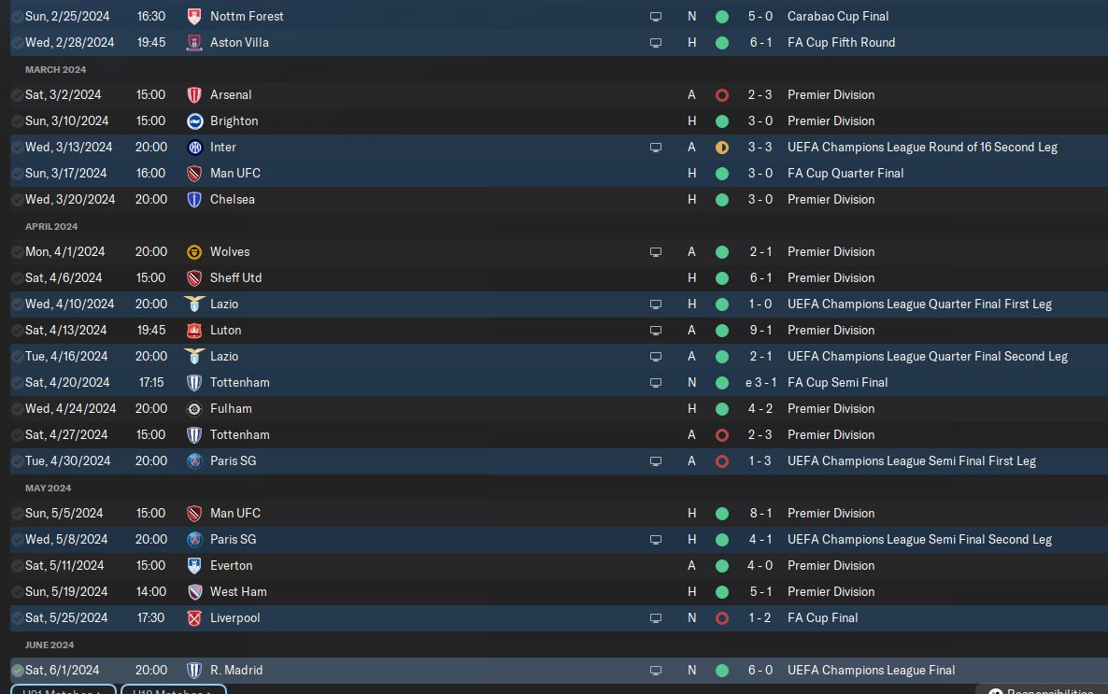Select the Everton away fixture row
The width and height of the screenshot is (1108, 694).
[x=559, y=565]
